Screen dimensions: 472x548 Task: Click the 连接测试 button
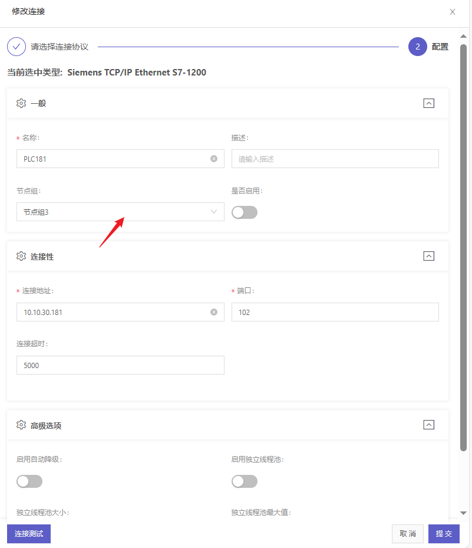pos(29,534)
